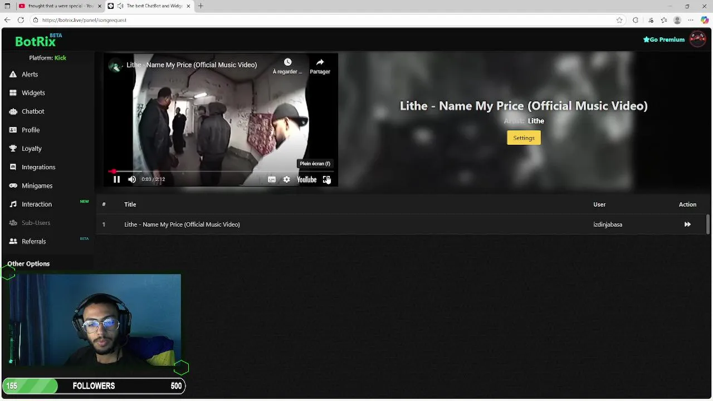Open the Profile page in sidebar
713x401 pixels.
coord(31,130)
